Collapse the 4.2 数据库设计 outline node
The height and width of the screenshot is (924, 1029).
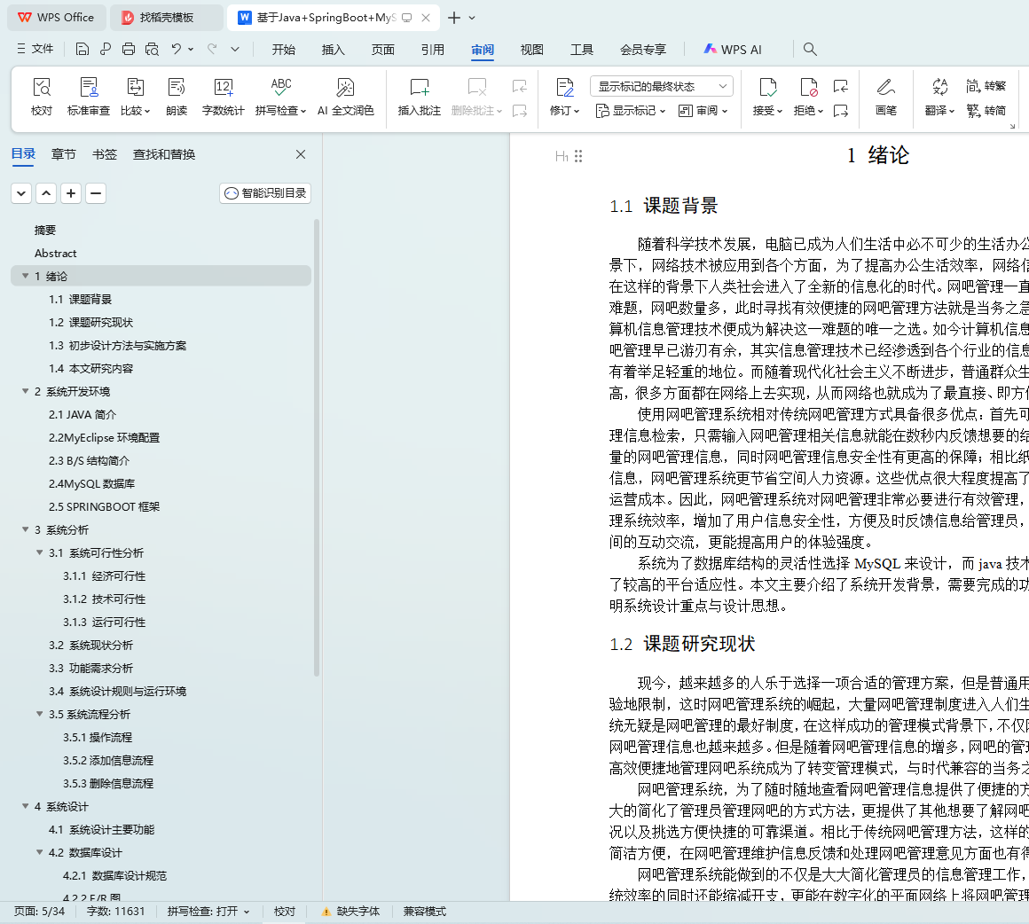tap(40, 852)
